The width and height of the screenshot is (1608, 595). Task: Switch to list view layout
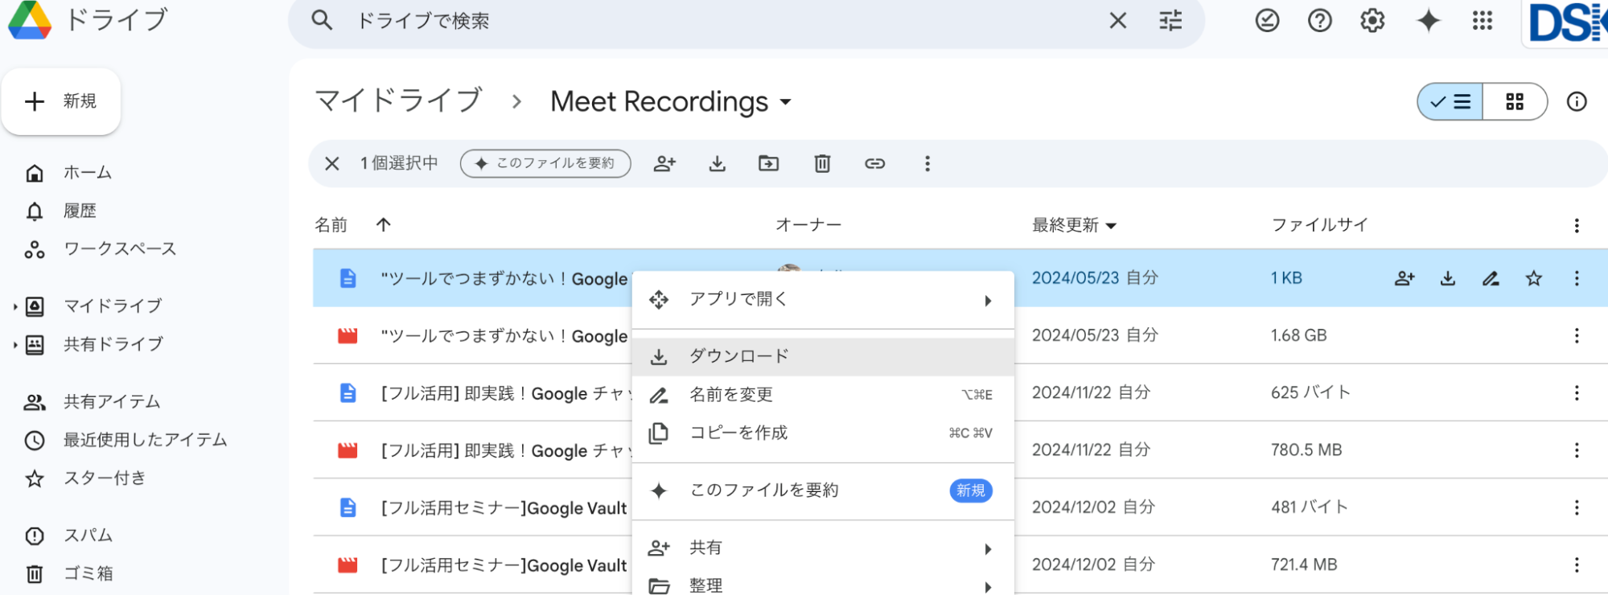[1450, 101]
